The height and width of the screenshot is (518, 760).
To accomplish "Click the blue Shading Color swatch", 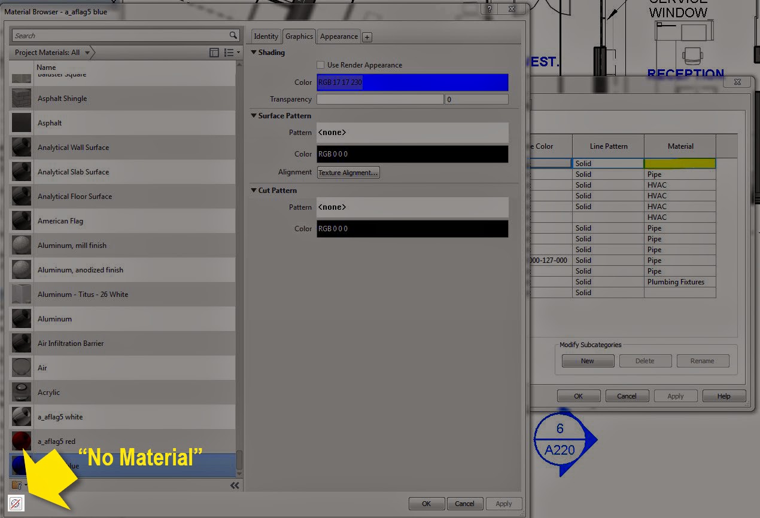I will [412, 82].
